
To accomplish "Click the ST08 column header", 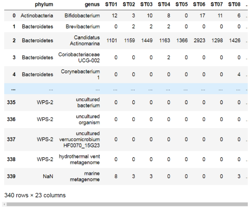I will (x=234, y=4).
